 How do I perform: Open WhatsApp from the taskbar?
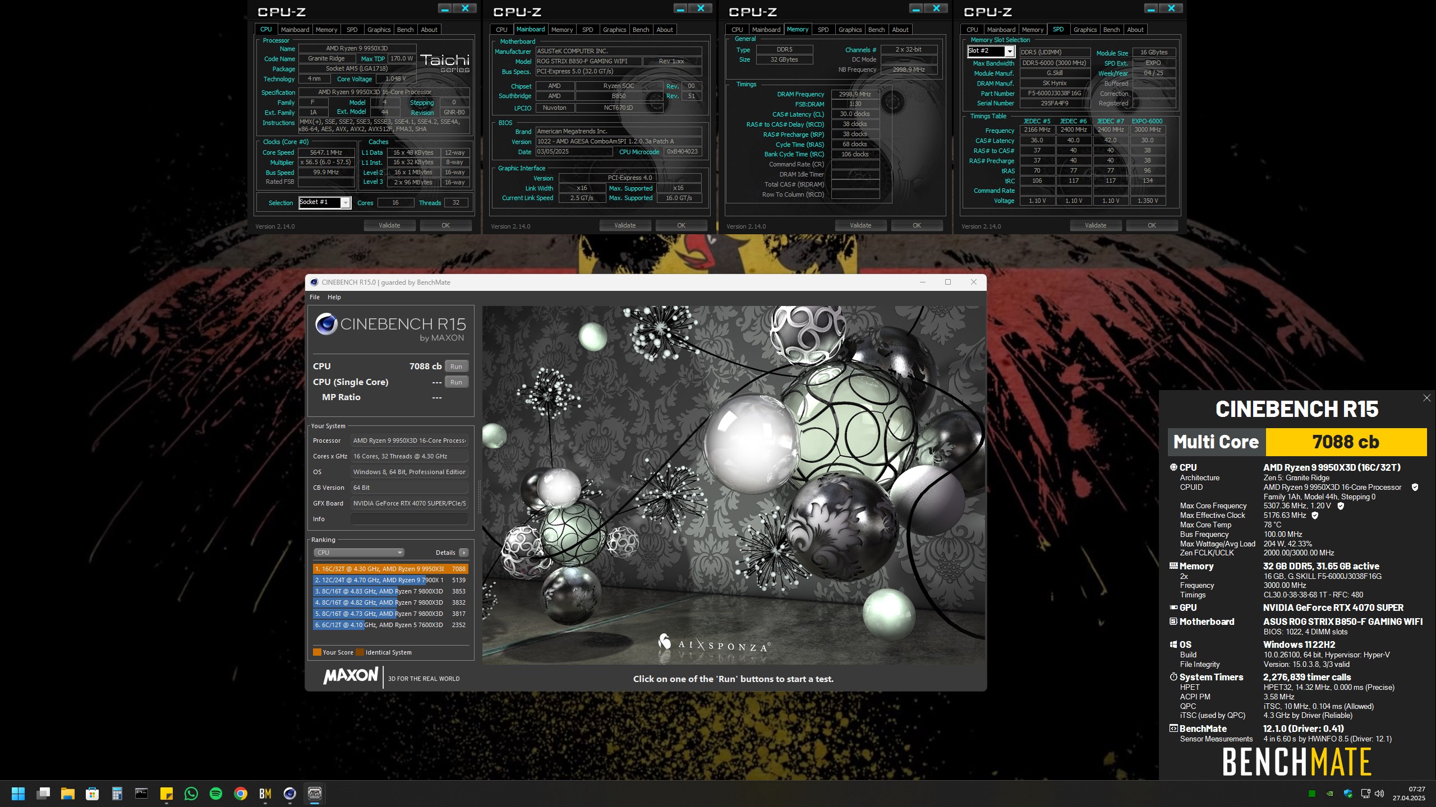click(x=191, y=794)
